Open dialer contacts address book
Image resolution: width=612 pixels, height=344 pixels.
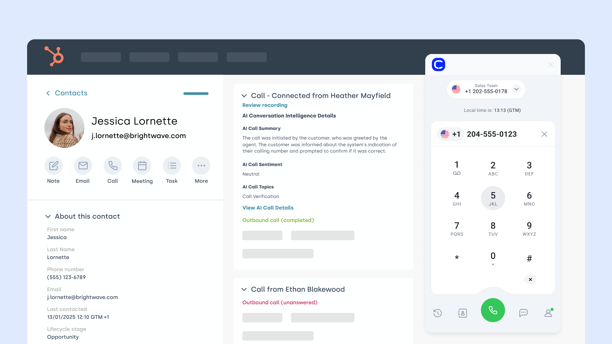pyautogui.click(x=462, y=313)
